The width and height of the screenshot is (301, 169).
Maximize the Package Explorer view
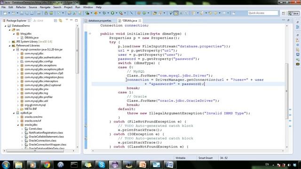click(76, 20)
